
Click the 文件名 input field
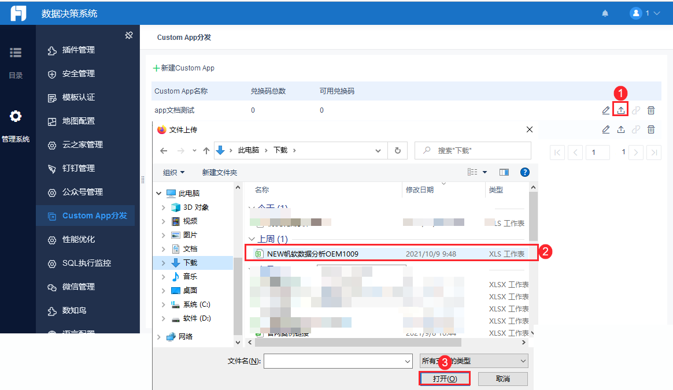point(338,361)
